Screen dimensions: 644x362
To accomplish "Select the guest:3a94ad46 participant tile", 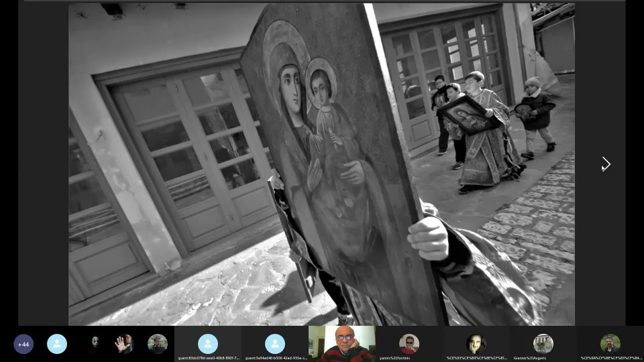I will pyautogui.click(x=275, y=344).
